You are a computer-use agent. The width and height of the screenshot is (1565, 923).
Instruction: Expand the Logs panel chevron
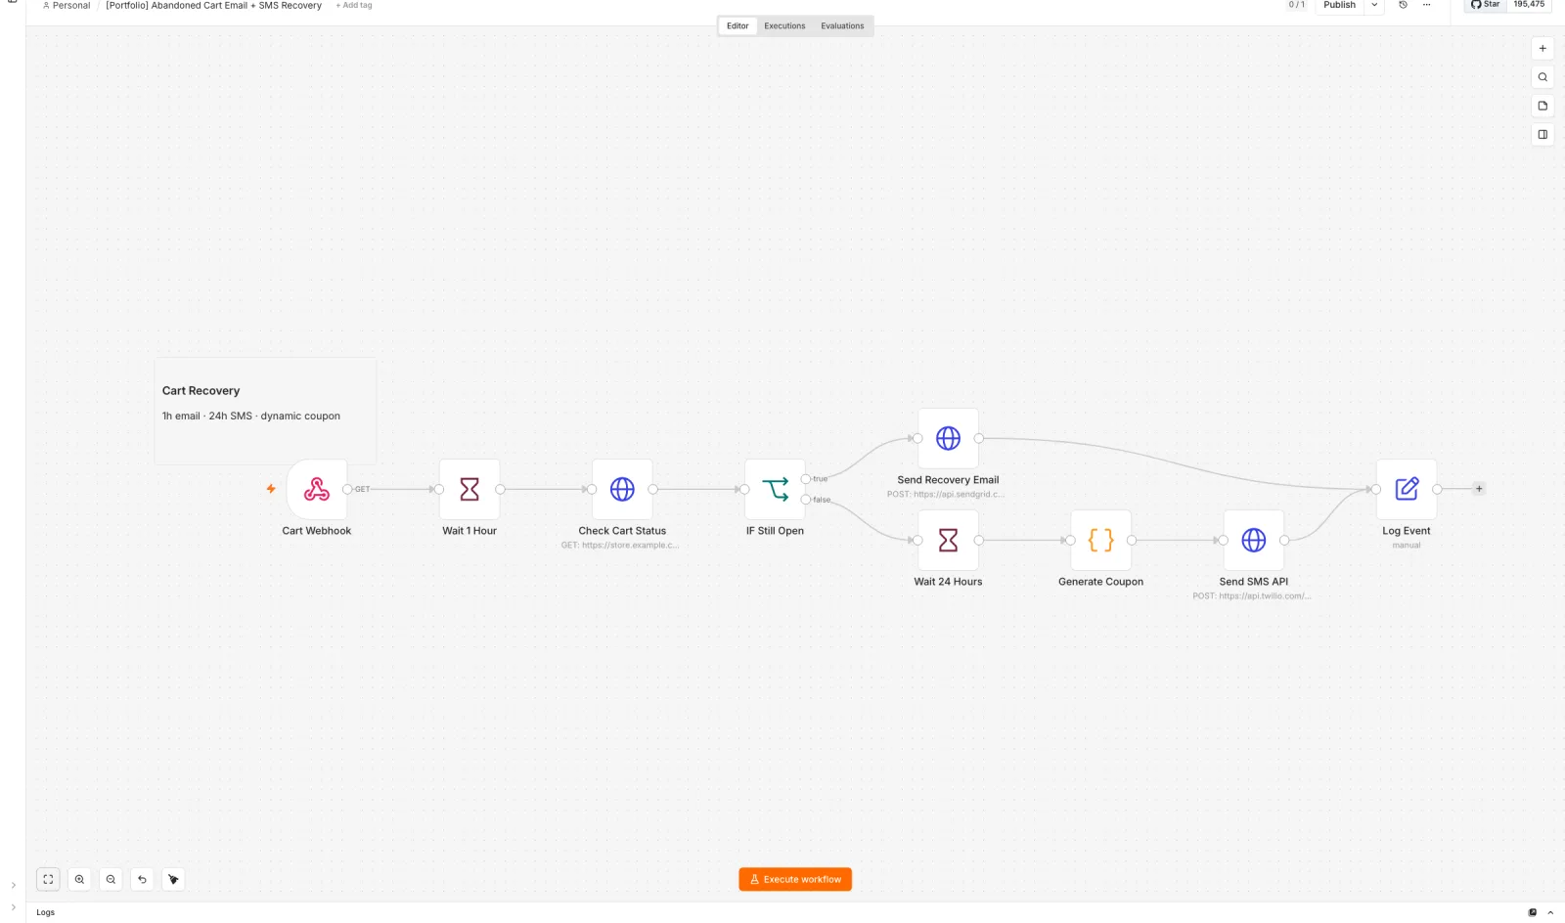coord(1550,912)
